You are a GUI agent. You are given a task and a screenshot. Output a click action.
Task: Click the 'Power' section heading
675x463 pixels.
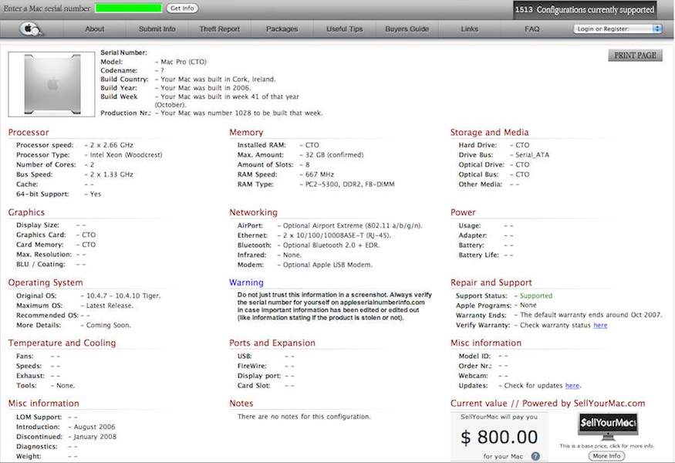(x=463, y=212)
